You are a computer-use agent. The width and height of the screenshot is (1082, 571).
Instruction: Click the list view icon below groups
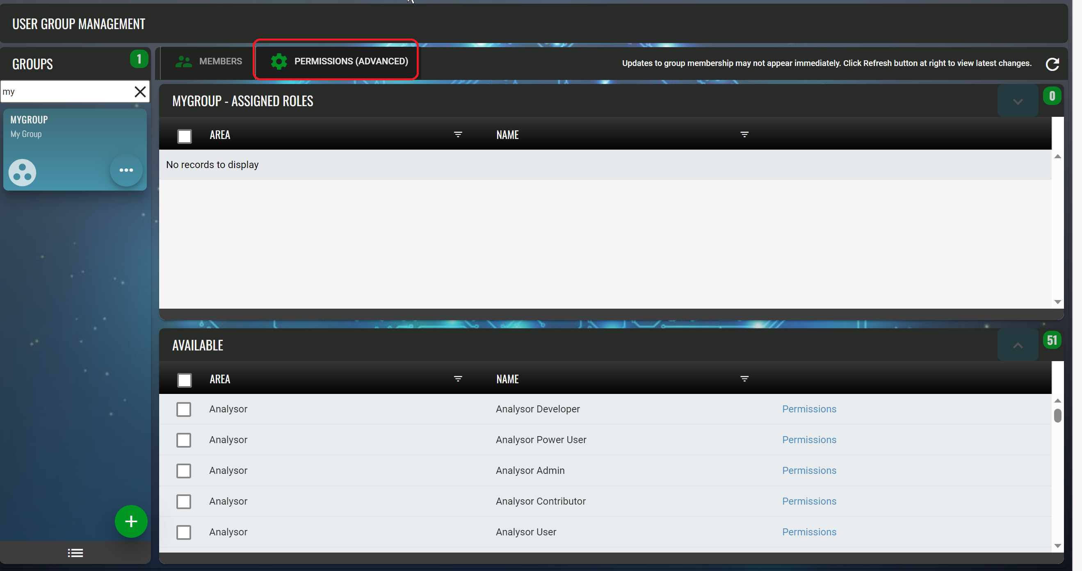[x=75, y=553]
